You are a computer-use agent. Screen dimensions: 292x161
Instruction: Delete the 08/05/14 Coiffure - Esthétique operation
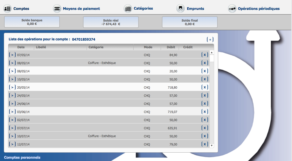tap(205, 63)
